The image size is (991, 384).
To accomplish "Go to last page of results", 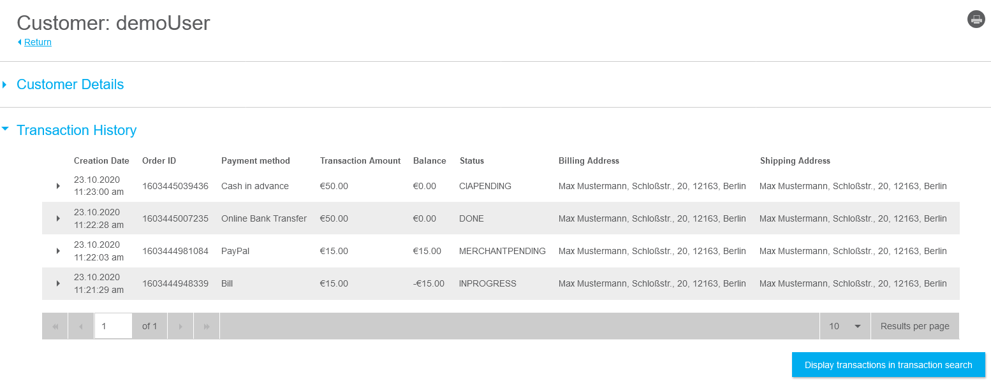I will pyautogui.click(x=207, y=326).
